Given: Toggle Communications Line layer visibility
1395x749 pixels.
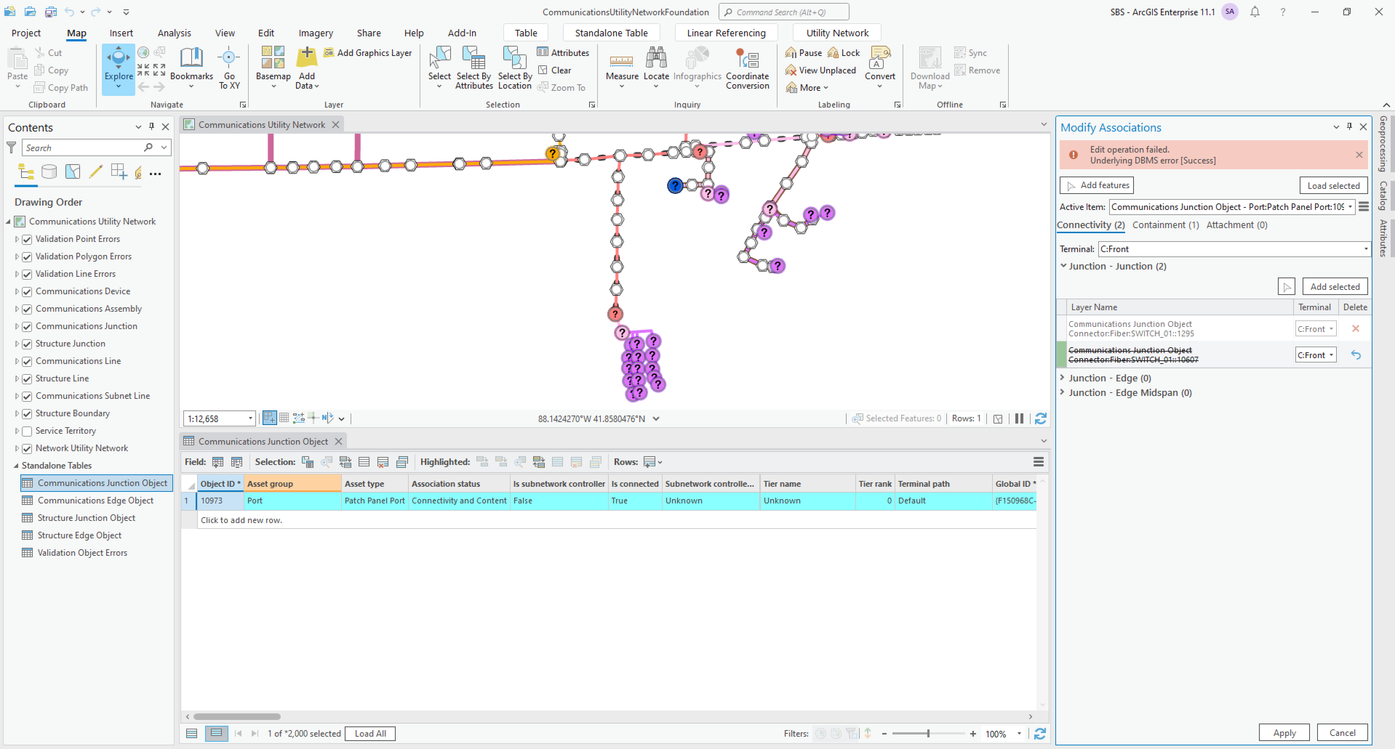Looking at the screenshot, I should coord(27,361).
